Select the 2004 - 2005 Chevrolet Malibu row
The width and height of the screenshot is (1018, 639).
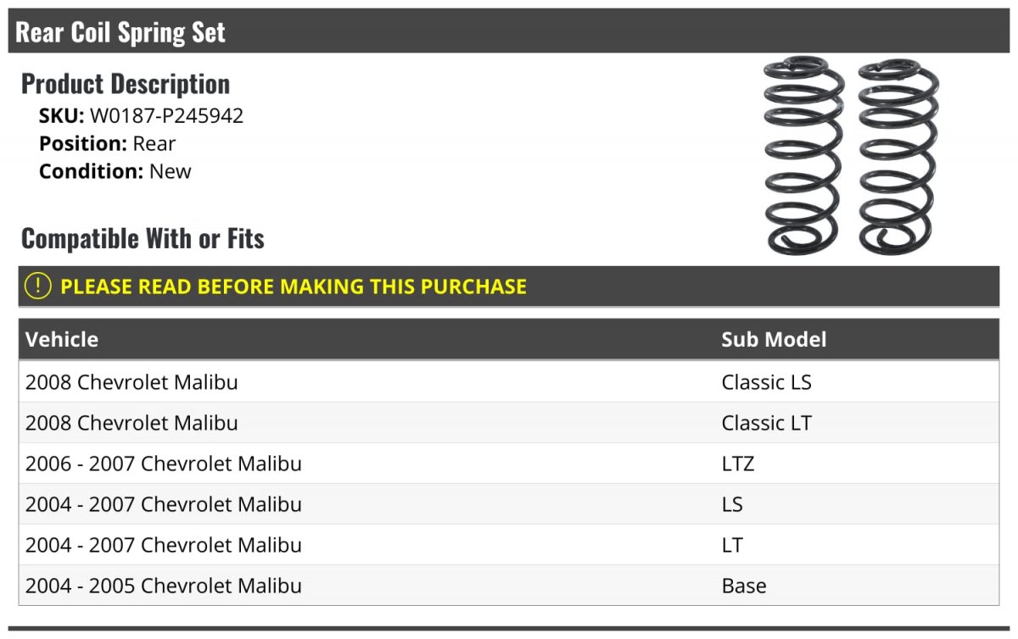pos(509,586)
